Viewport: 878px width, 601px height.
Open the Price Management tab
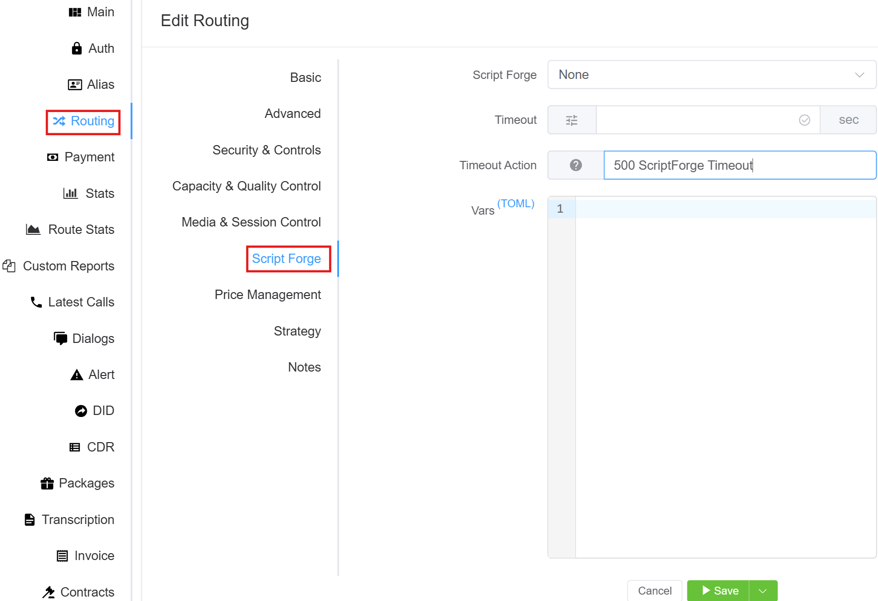267,295
